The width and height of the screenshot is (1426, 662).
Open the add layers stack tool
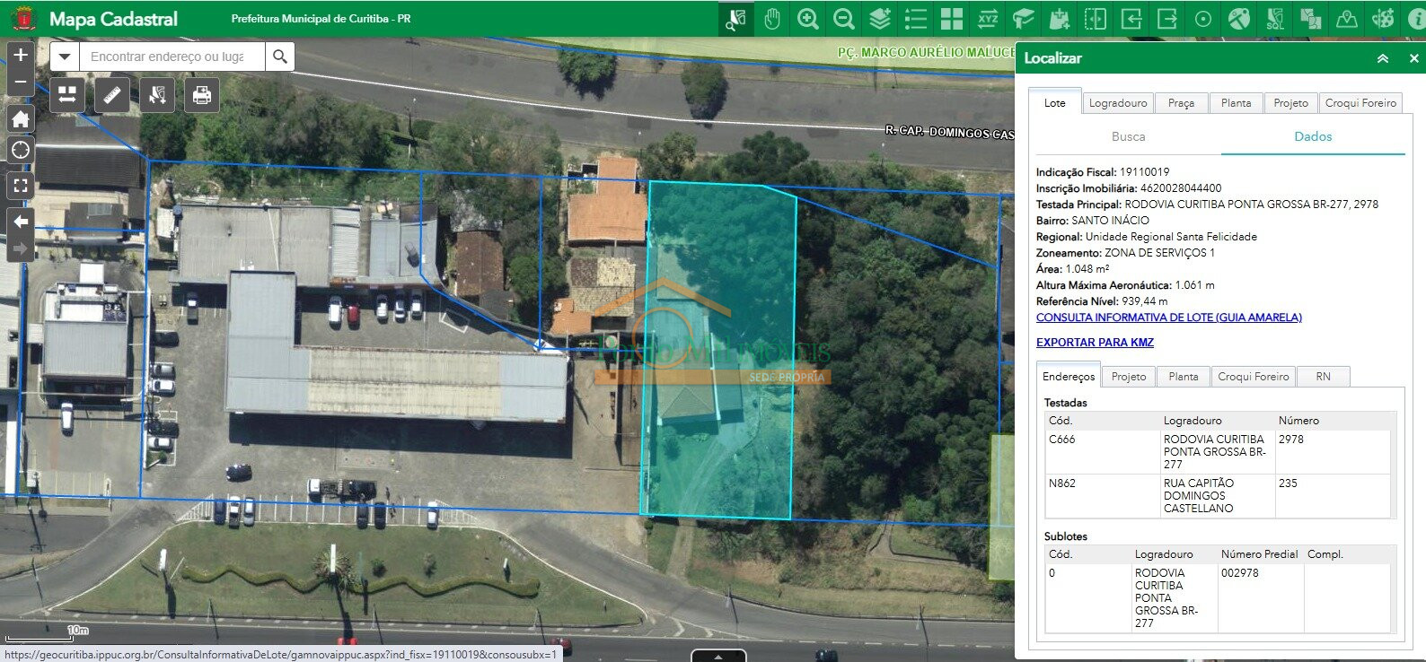pyautogui.click(x=880, y=19)
